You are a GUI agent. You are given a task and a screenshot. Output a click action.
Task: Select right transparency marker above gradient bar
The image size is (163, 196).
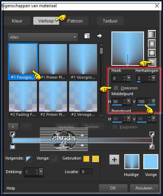tap(152, 134)
